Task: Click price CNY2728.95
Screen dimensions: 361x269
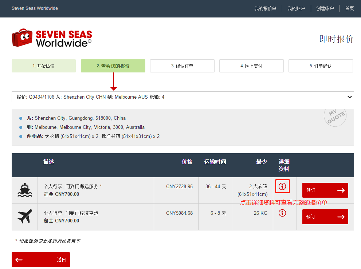Action: (179, 186)
